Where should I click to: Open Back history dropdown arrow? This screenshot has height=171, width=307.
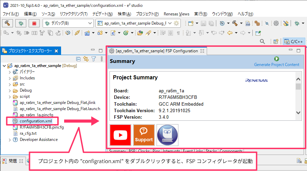[236, 33]
